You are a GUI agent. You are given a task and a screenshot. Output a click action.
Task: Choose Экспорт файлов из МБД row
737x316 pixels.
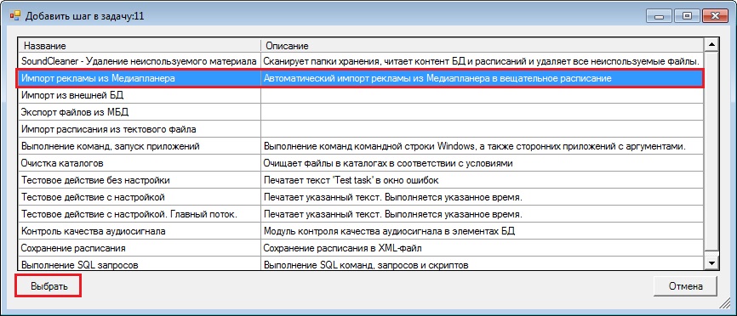point(361,112)
